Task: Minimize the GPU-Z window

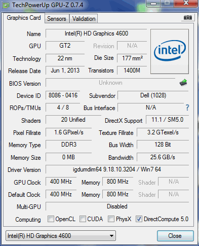Action: click(x=153, y=4)
